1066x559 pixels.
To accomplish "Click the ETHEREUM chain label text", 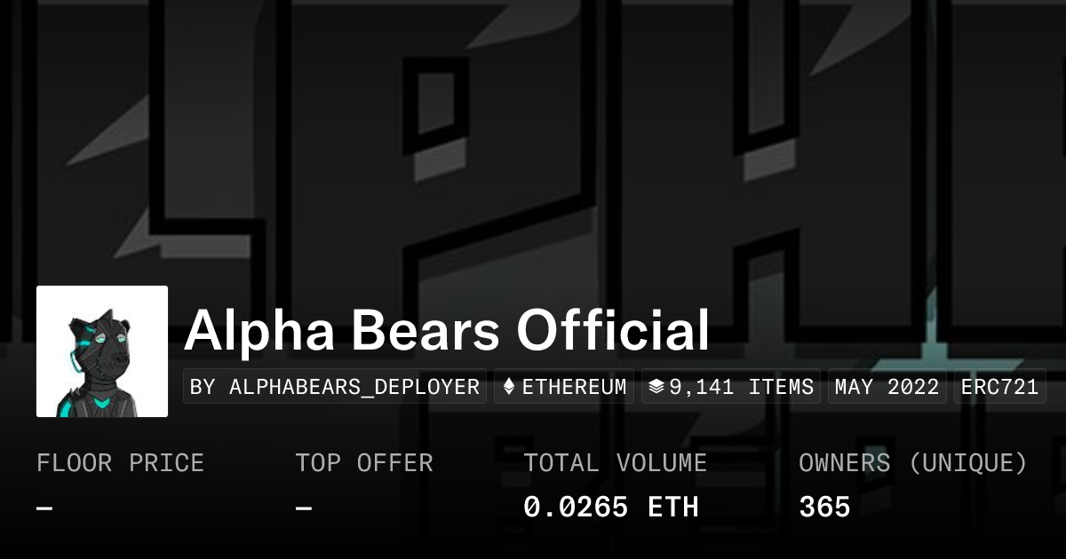I will click(x=574, y=387).
